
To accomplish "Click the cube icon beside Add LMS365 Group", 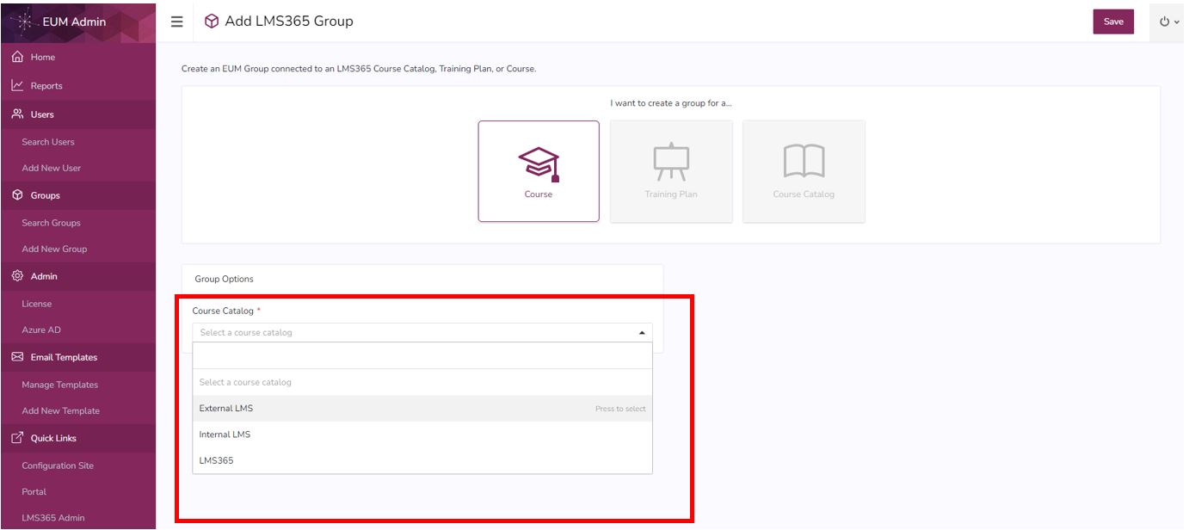I will tap(212, 22).
